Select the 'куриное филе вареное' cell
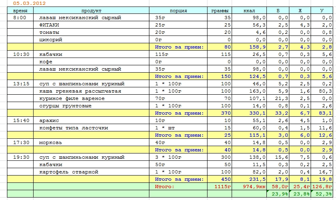The height and width of the screenshot is (200, 336). pos(91,98)
